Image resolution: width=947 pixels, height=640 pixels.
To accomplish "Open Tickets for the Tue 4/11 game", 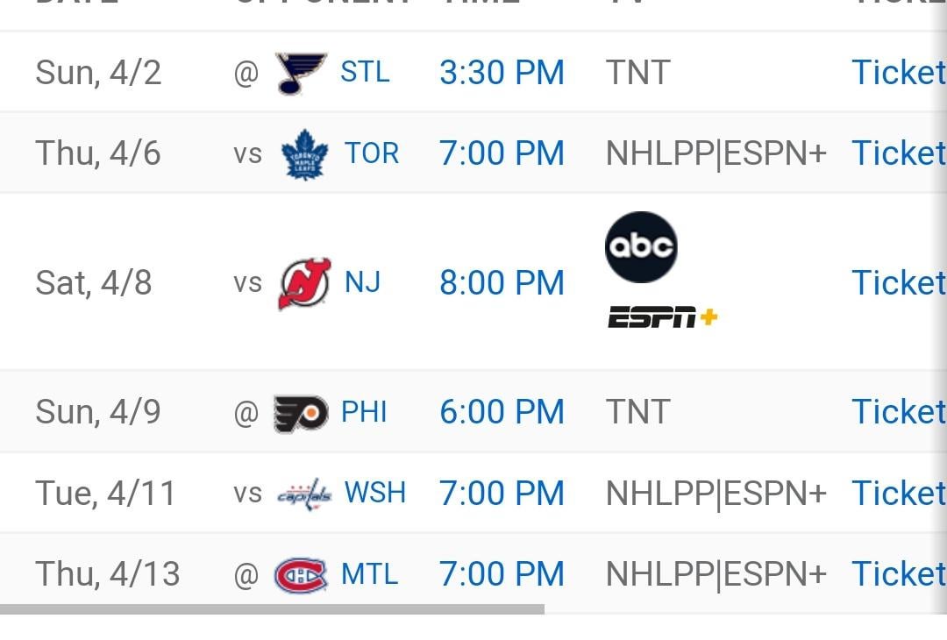I will click(x=899, y=494).
